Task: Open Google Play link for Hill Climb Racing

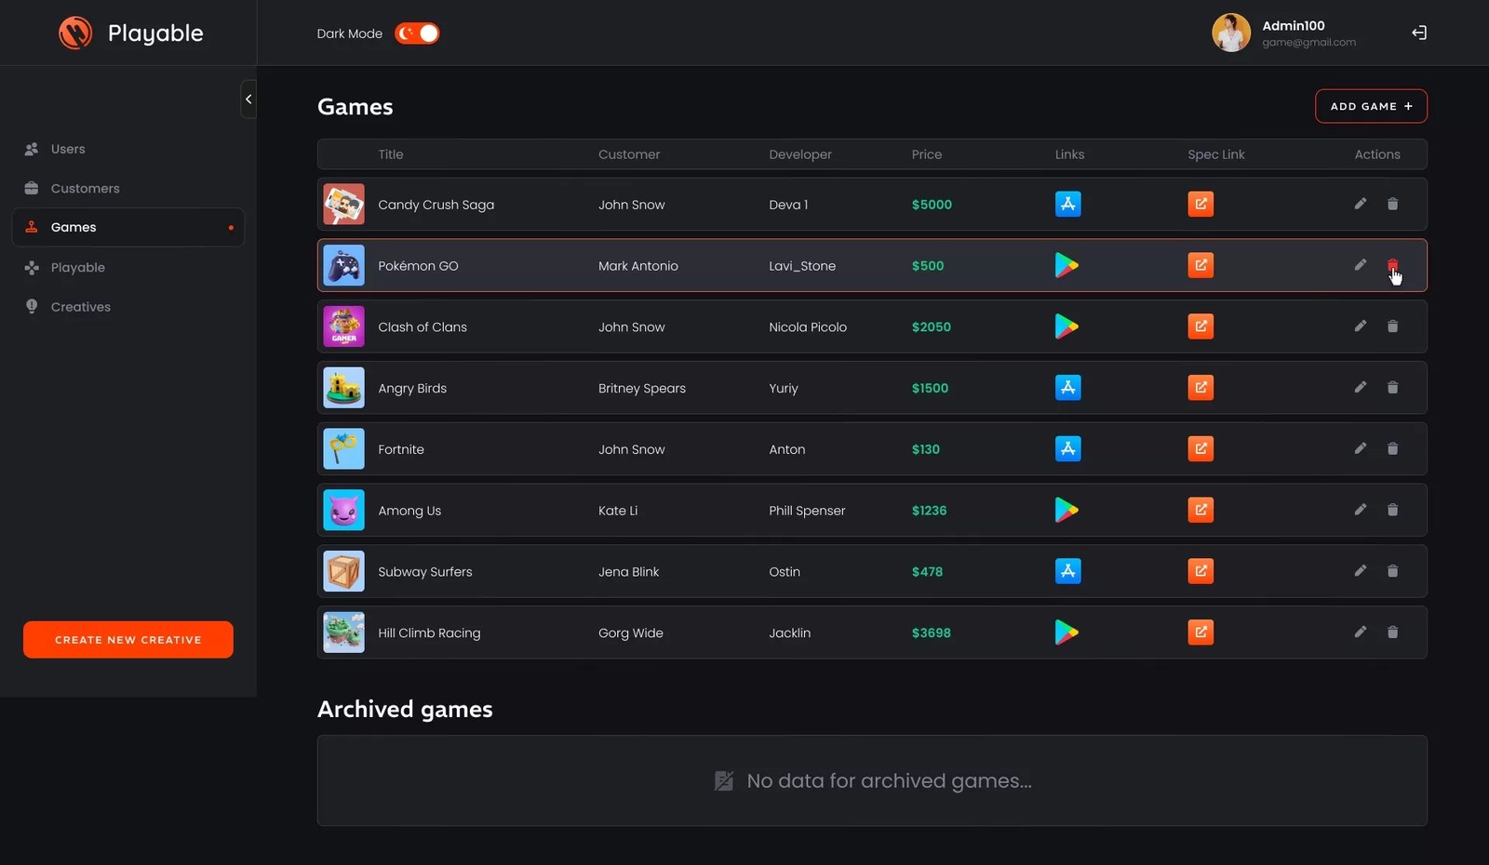Action: click(x=1066, y=632)
